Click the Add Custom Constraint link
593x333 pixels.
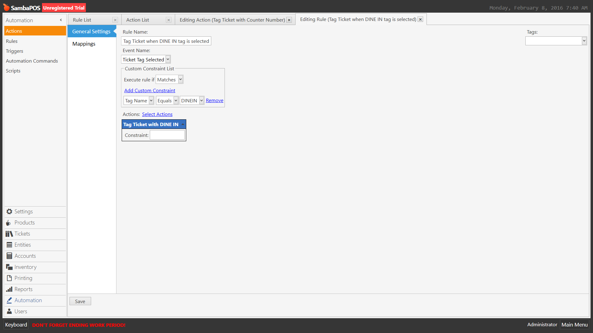(x=149, y=90)
